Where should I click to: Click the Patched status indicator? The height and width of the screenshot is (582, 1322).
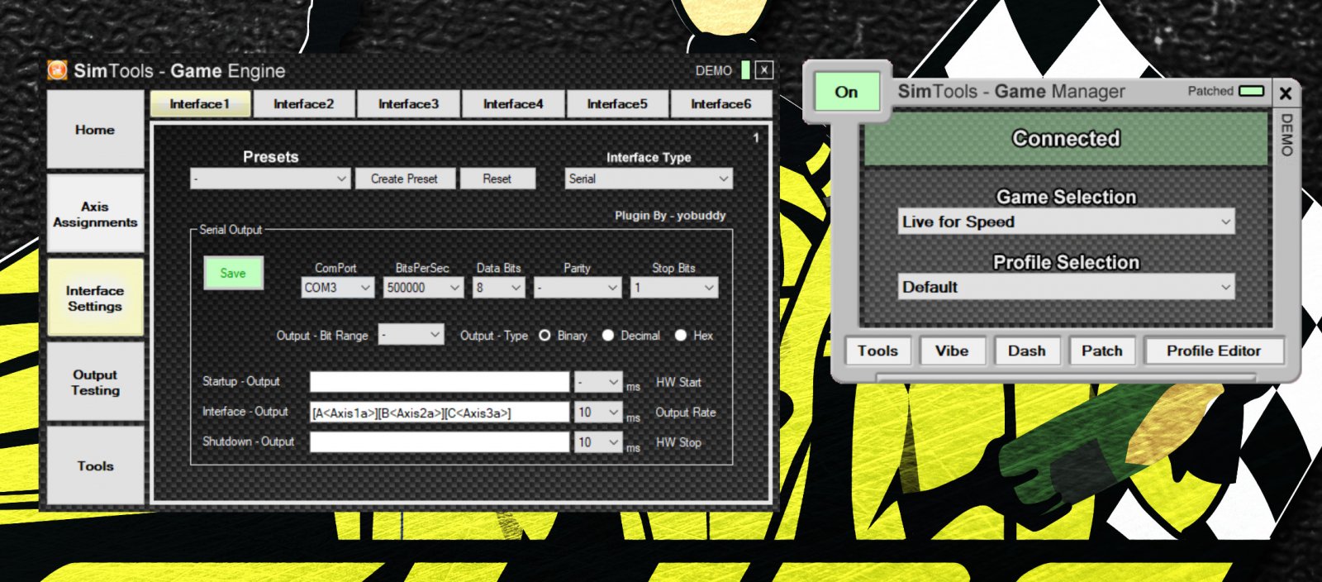pyautogui.click(x=1251, y=91)
